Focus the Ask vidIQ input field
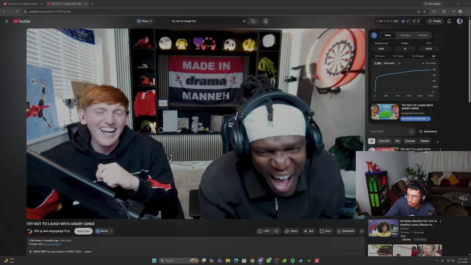The width and height of the screenshot is (471, 265). click(389, 131)
